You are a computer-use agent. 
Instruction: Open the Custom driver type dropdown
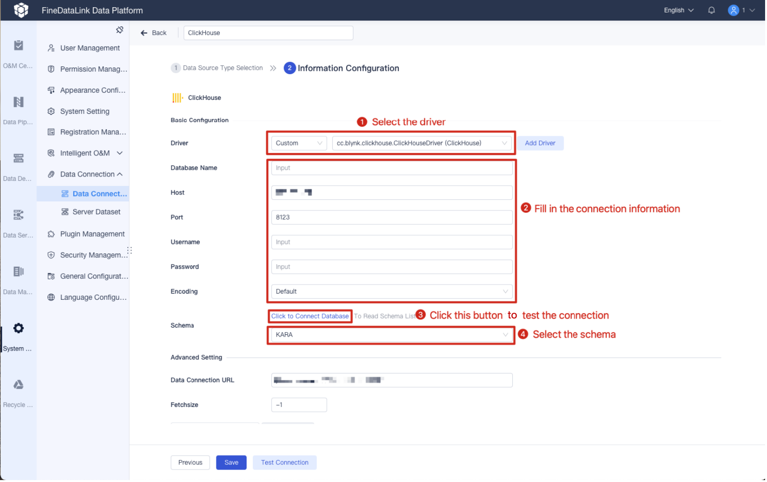299,143
